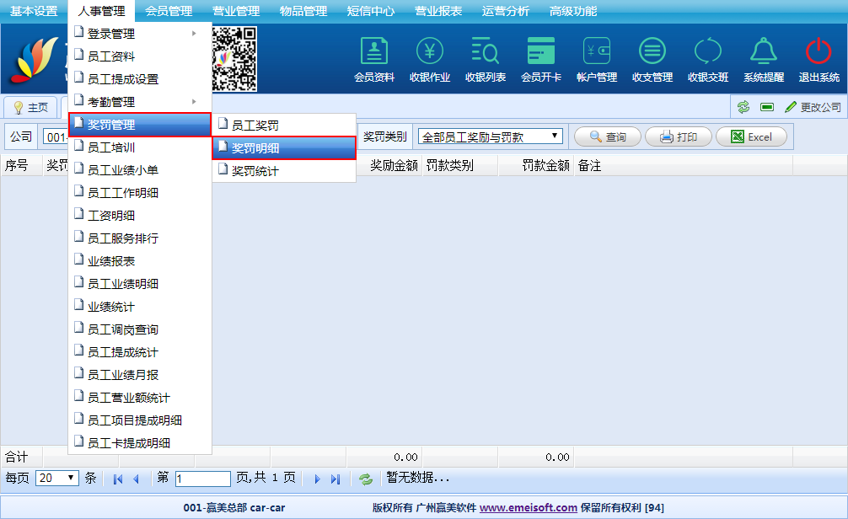Click the green refresh icon beside 更改公司
The height and width of the screenshot is (519, 848).
point(743,107)
